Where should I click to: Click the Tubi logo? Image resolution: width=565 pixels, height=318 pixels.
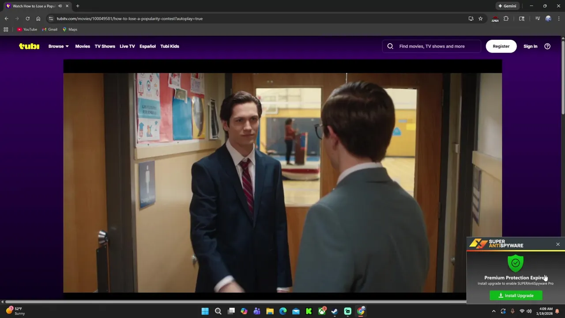click(29, 46)
